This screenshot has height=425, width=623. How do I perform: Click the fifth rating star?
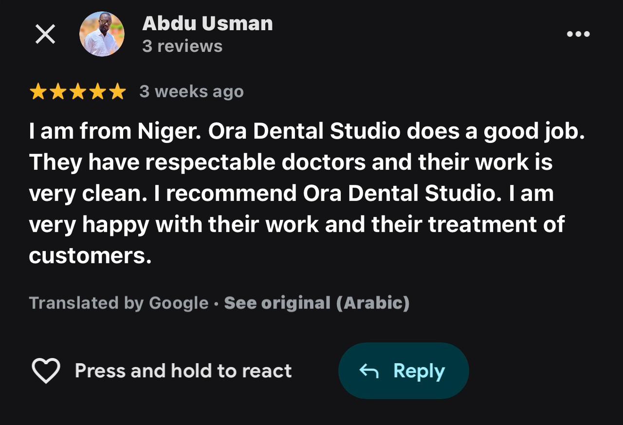pyautogui.click(x=117, y=91)
